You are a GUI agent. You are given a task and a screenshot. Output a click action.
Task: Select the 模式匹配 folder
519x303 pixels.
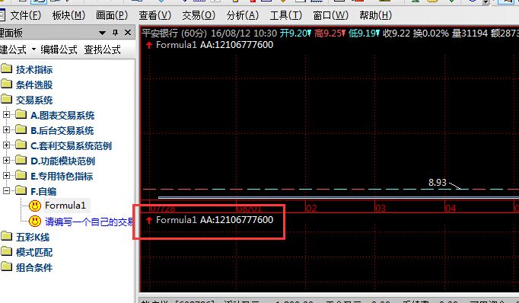(34, 252)
